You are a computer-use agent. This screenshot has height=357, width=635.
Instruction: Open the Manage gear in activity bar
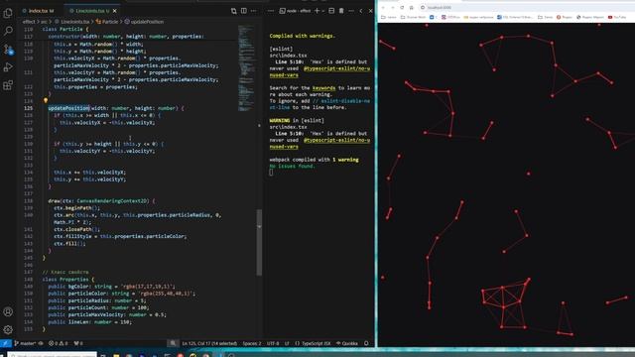point(8,329)
